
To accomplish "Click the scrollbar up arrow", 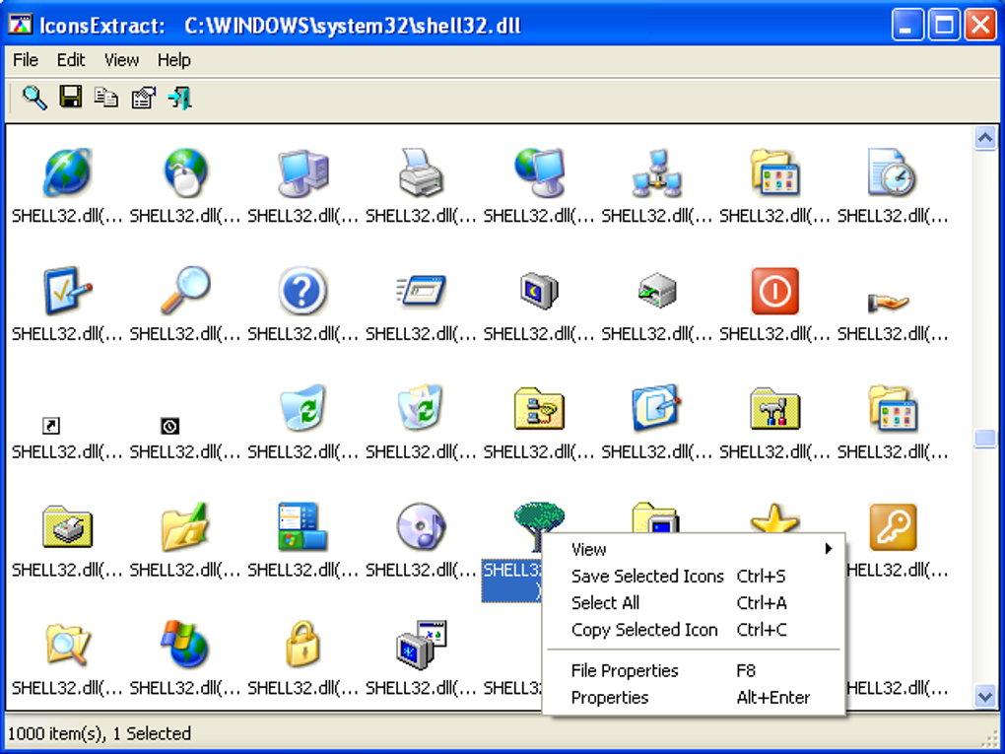I will pos(984,138).
